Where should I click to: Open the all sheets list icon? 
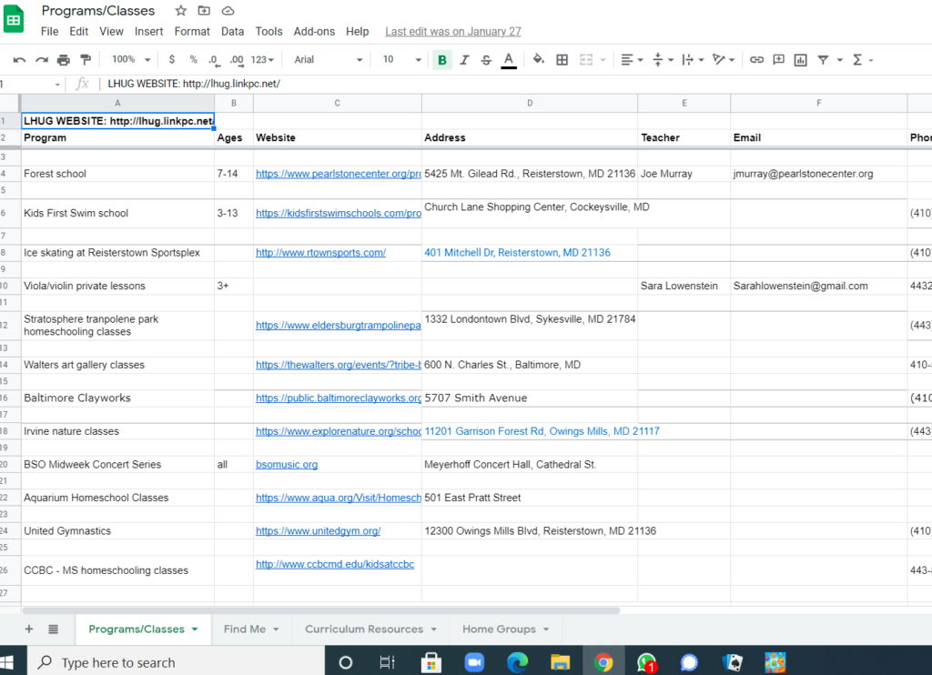coord(53,630)
